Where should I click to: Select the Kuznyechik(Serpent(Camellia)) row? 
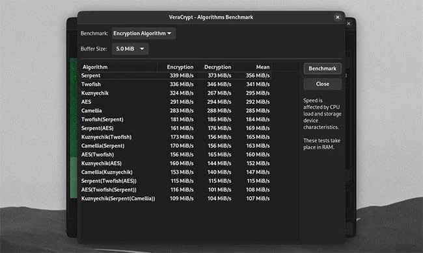(176, 199)
